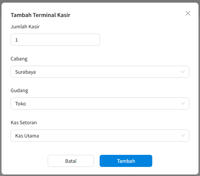The image size is (200, 176).
Task: Click the chevron arrow in Cabang field
Action: [183, 72]
